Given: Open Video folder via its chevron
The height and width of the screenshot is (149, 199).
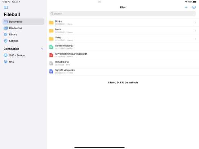Looking at the screenshot, I should pyautogui.click(x=195, y=39).
